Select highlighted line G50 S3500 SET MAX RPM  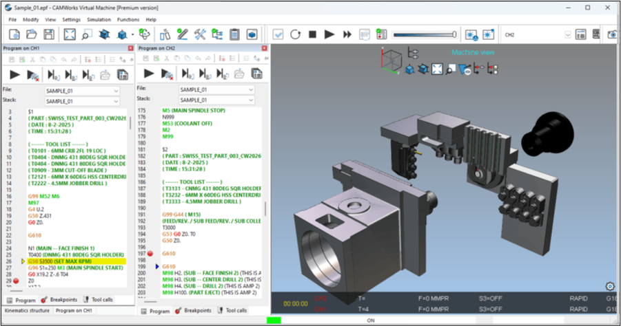pos(77,261)
